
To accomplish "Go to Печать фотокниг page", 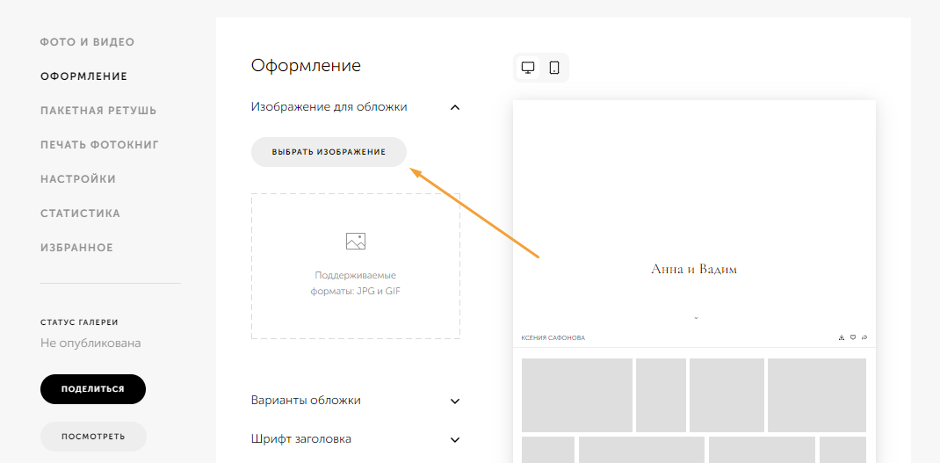I will point(99,145).
